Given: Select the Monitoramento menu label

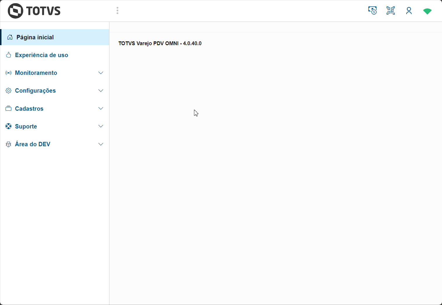Looking at the screenshot, I should tap(36, 73).
